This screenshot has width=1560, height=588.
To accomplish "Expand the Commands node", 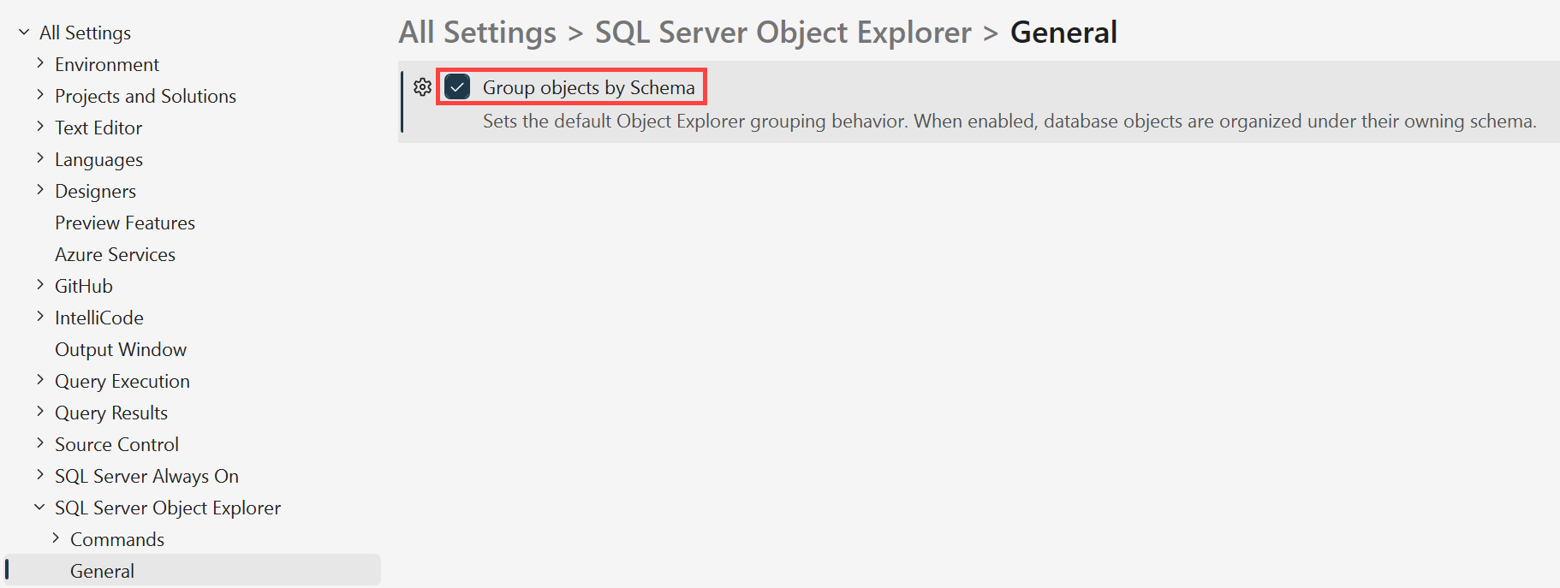I will (x=56, y=538).
